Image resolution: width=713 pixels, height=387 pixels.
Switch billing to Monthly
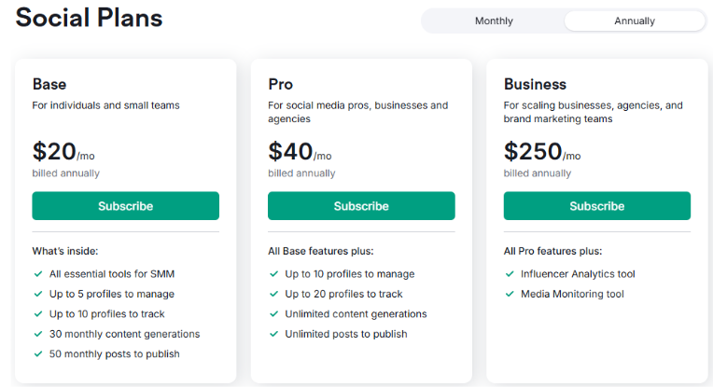click(x=494, y=21)
